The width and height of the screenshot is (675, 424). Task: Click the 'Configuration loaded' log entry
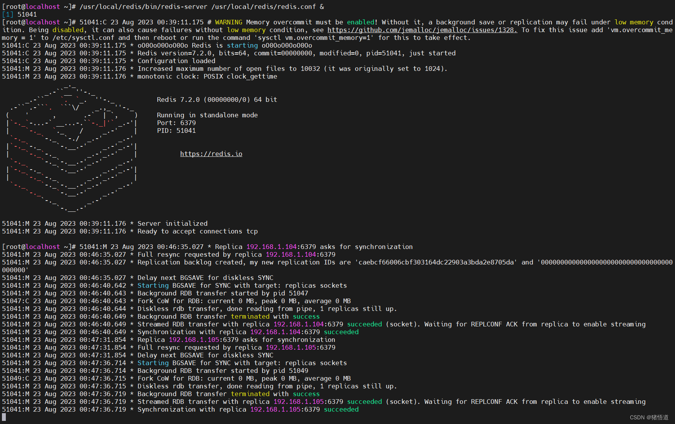(x=109, y=61)
